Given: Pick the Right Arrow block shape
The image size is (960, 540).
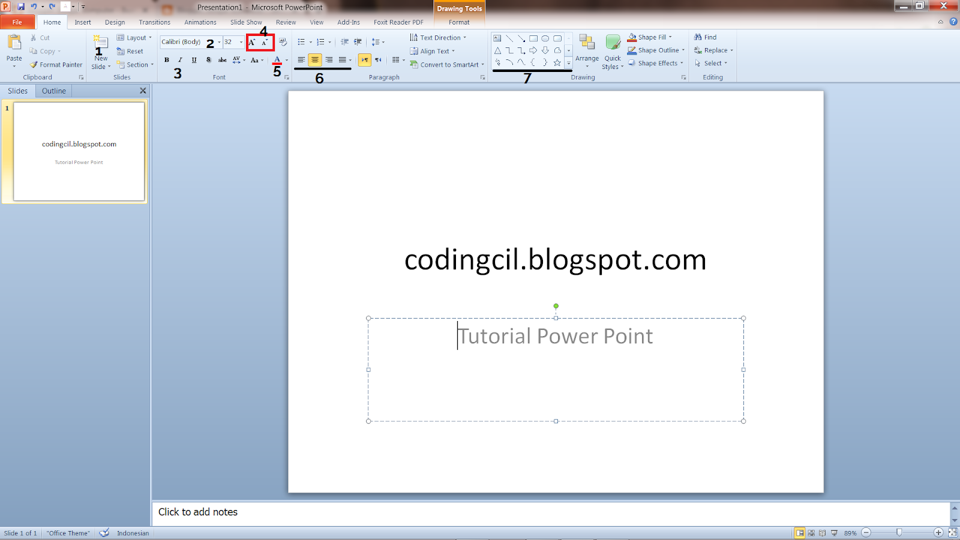Looking at the screenshot, I should pyautogui.click(x=533, y=50).
